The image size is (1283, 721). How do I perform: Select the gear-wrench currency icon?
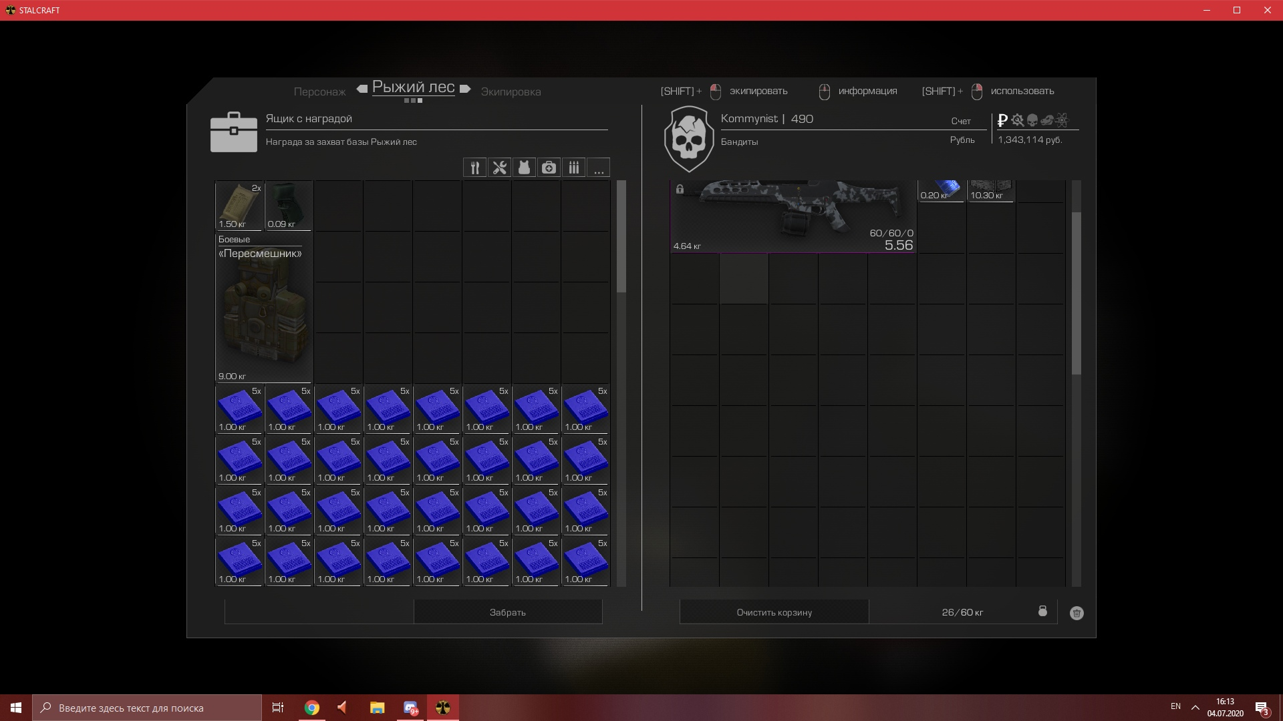[x=1017, y=120]
